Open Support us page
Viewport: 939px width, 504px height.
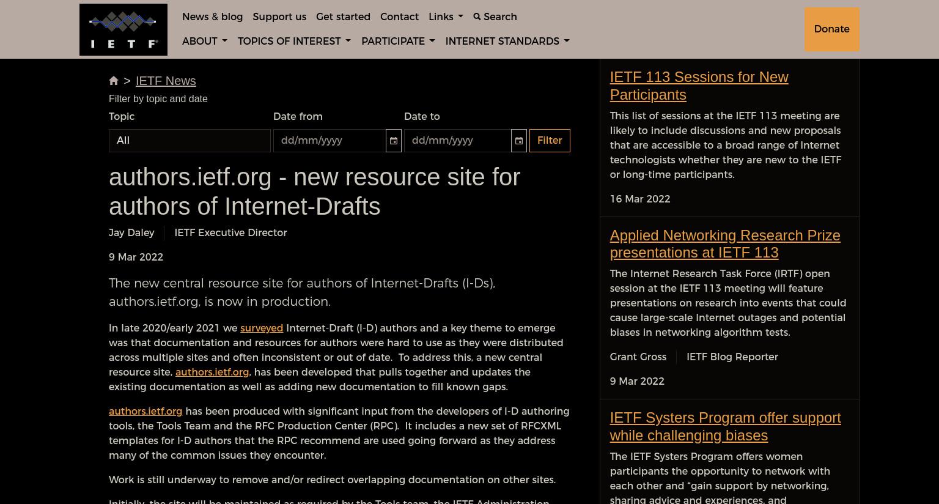click(279, 17)
